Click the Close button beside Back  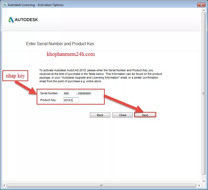[123, 115]
